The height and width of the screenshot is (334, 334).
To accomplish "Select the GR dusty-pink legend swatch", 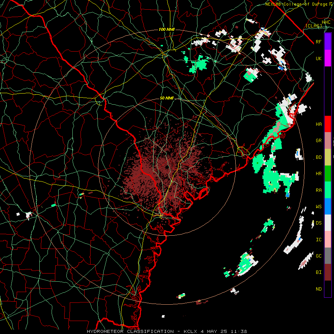I will [x=328, y=141].
